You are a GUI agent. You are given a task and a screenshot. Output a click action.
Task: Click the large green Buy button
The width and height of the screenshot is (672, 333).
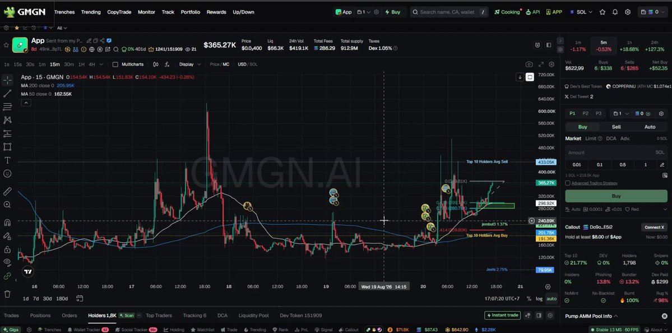point(616,196)
